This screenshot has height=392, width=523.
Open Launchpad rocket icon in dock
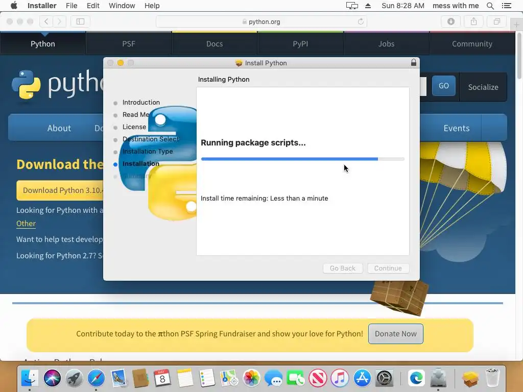tap(74, 378)
